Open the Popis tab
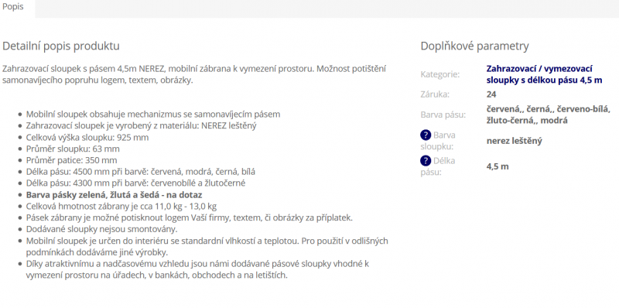Screen dimensions: 619x308 (x=13, y=7)
